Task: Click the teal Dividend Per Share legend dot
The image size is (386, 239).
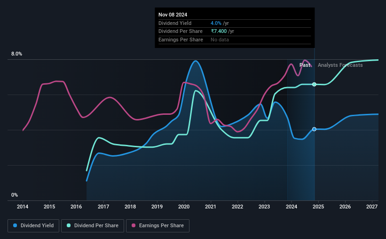Action: [x=69, y=225]
